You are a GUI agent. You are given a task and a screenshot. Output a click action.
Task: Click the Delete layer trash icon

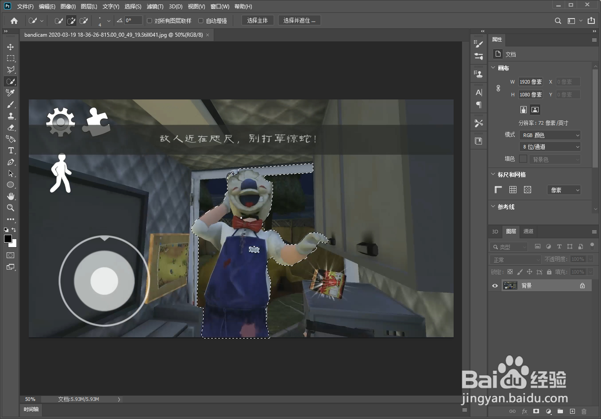[584, 411]
